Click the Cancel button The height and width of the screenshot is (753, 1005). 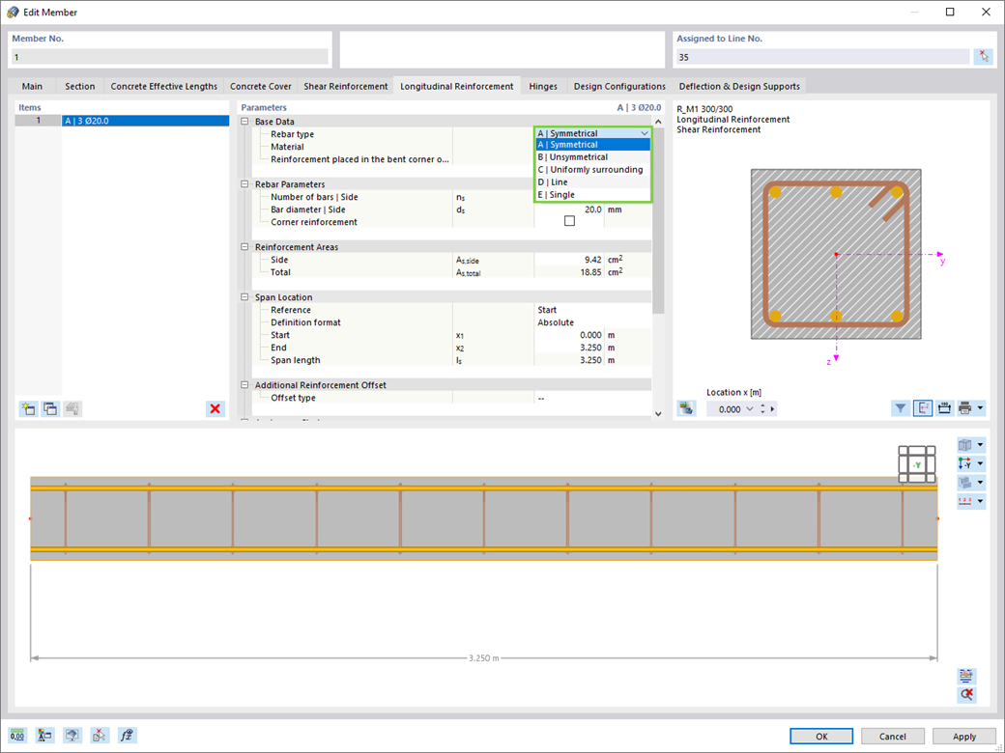click(x=893, y=737)
